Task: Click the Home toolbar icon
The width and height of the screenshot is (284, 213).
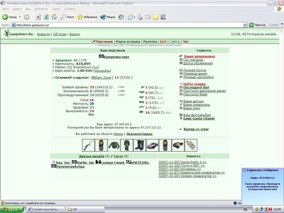Action: pos(54,17)
